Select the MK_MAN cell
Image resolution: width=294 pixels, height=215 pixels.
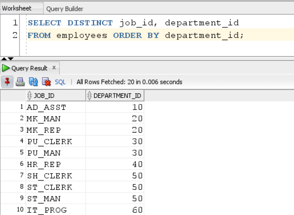[x=56, y=119]
